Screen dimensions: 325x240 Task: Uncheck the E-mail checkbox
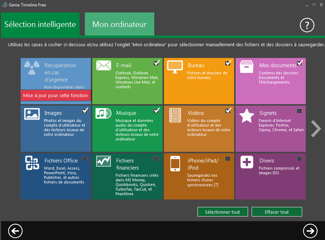(156, 63)
